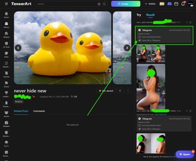The image size is (196, 161).
Task: Click 'Send all to Telegram' in the second panel
Action: [x=149, y=129]
